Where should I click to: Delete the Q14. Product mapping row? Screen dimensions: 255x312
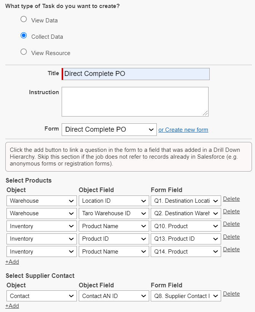tap(231, 249)
